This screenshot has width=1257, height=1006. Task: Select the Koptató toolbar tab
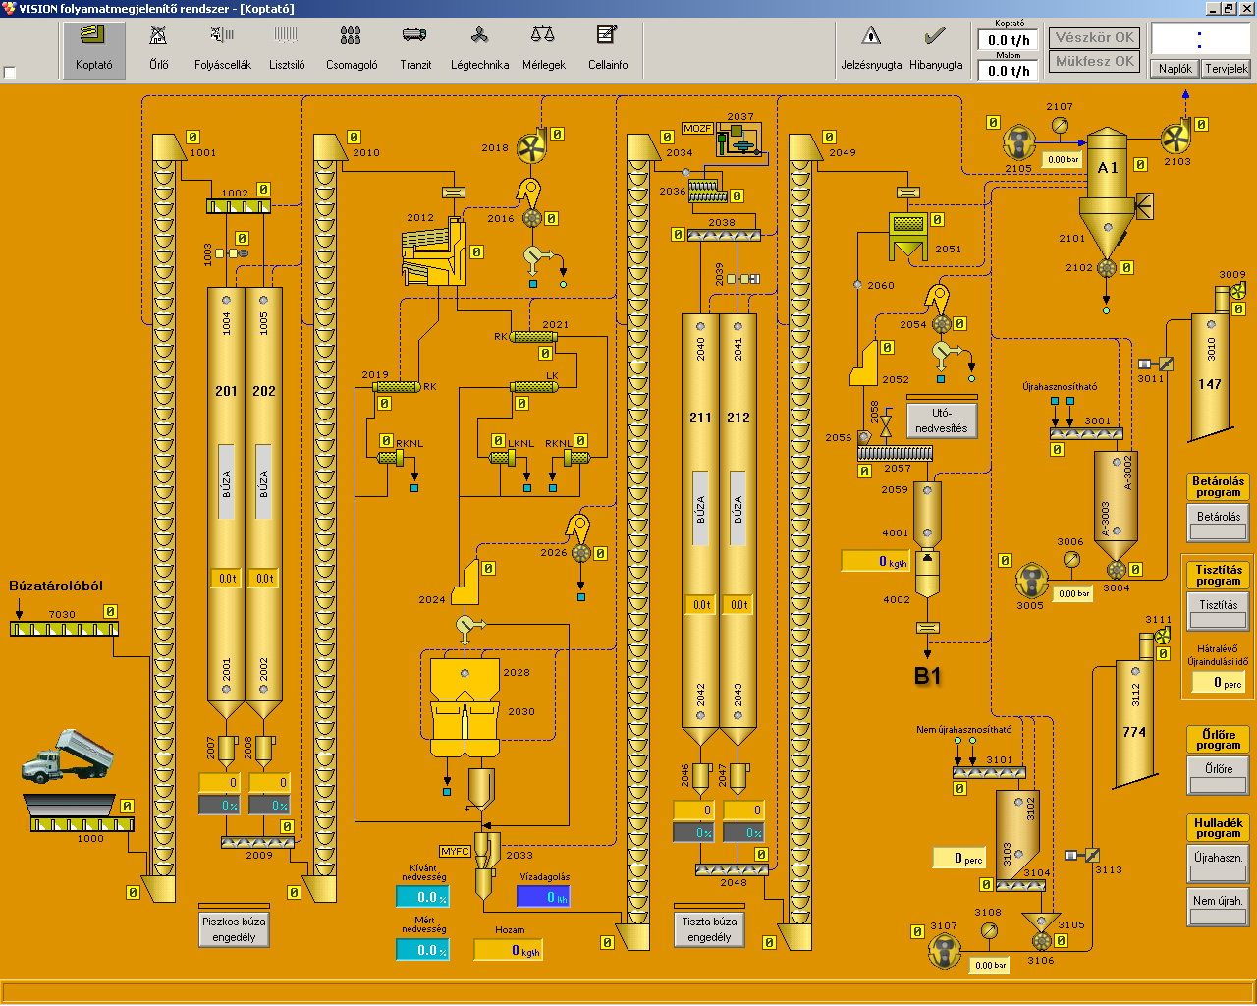click(94, 47)
